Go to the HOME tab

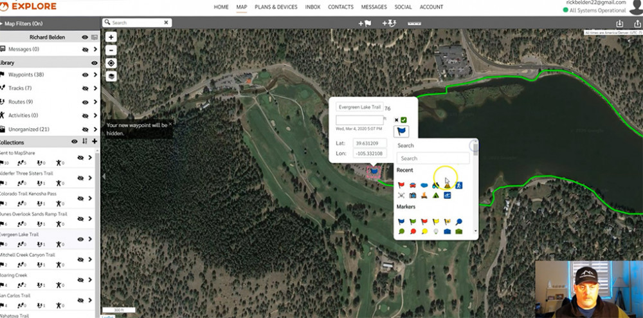(x=221, y=7)
